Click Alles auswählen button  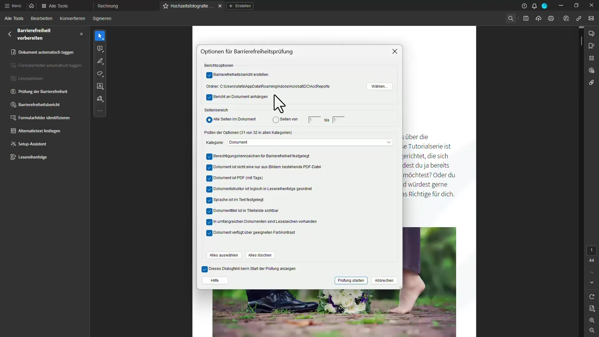point(224,255)
